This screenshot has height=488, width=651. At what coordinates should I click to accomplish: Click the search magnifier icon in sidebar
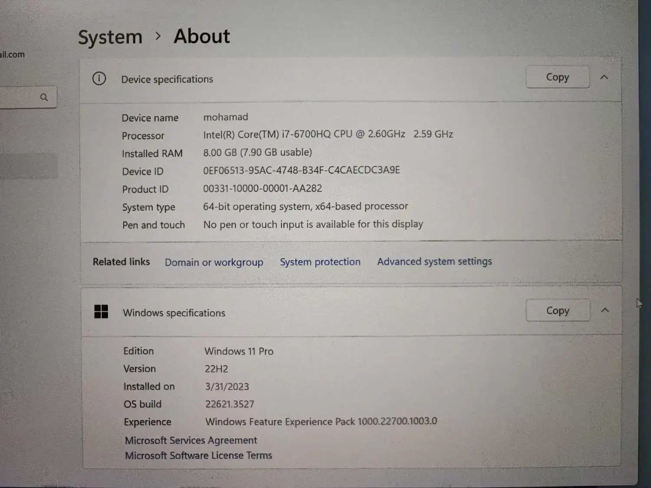[44, 97]
